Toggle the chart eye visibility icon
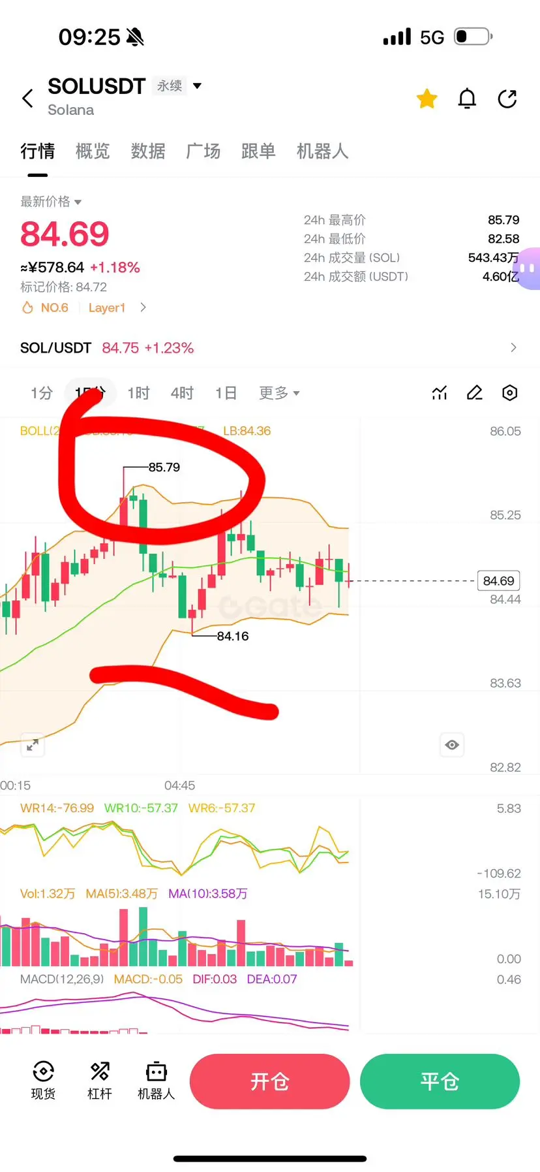The height and width of the screenshot is (1172, 540). click(x=452, y=745)
